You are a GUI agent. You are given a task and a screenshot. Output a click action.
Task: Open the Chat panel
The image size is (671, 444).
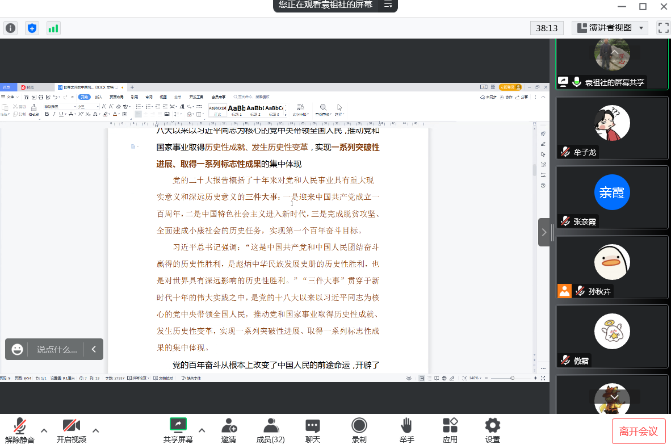(313, 430)
